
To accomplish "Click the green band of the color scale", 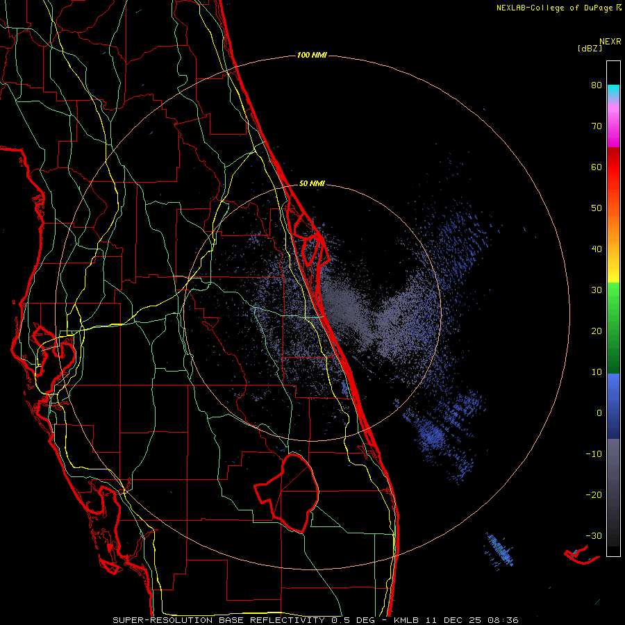I will coord(613,328).
